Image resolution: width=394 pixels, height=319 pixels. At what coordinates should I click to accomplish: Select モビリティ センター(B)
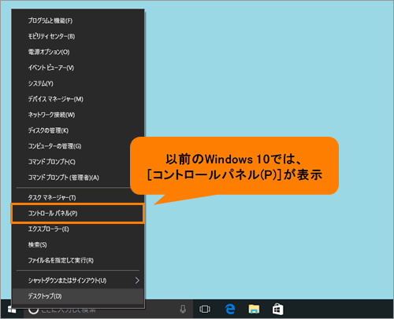pyautogui.click(x=78, y=36)
